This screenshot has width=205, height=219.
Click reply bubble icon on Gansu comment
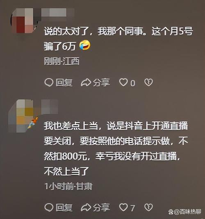pyautogui.click(x=49, y=207)
